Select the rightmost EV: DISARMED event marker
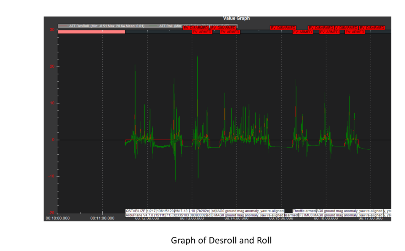This screenshot has width=405, height=251. pos(372,28)
